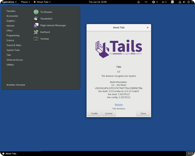The image size is (195, 156).
Task: Click the About Tails star icon in the bottom taskbar
Action: click(x=3, y=154)
